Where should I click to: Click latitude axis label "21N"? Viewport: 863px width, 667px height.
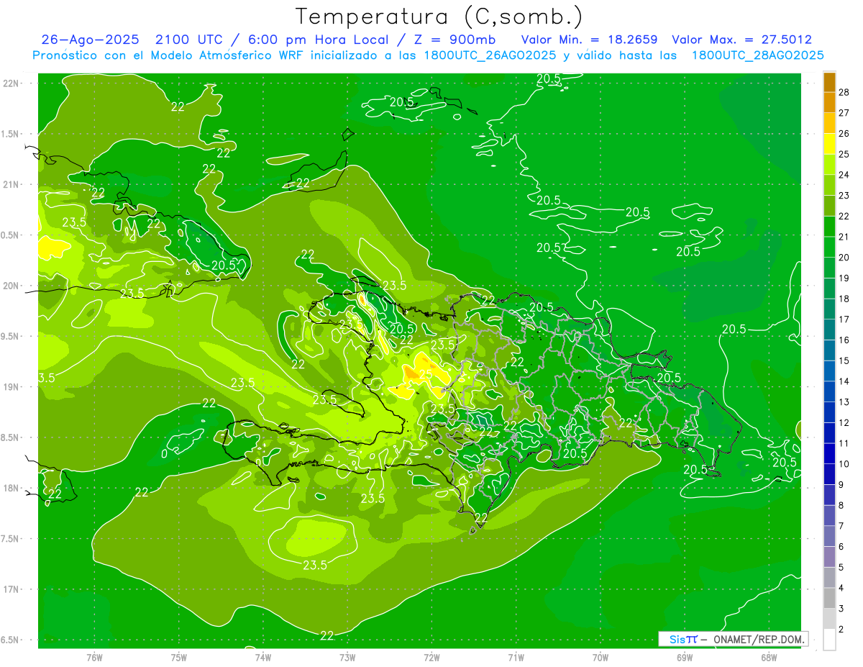click(x=12, y=184)
